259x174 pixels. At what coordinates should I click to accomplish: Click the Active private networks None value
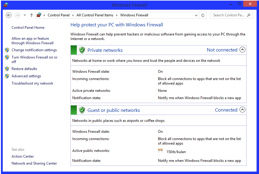coord(162,91)
